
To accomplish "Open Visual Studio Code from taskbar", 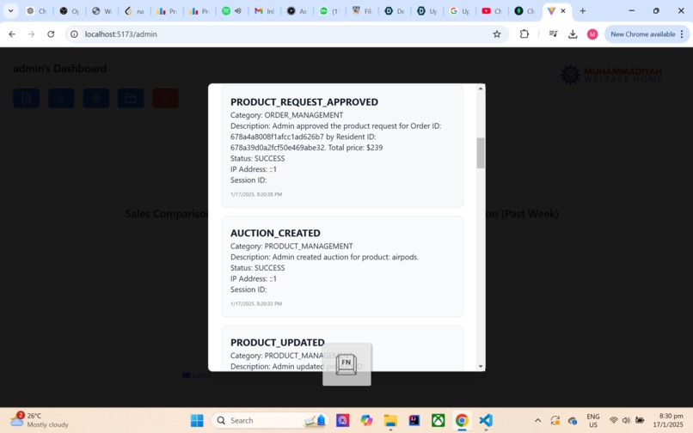I will pos(486,420).
